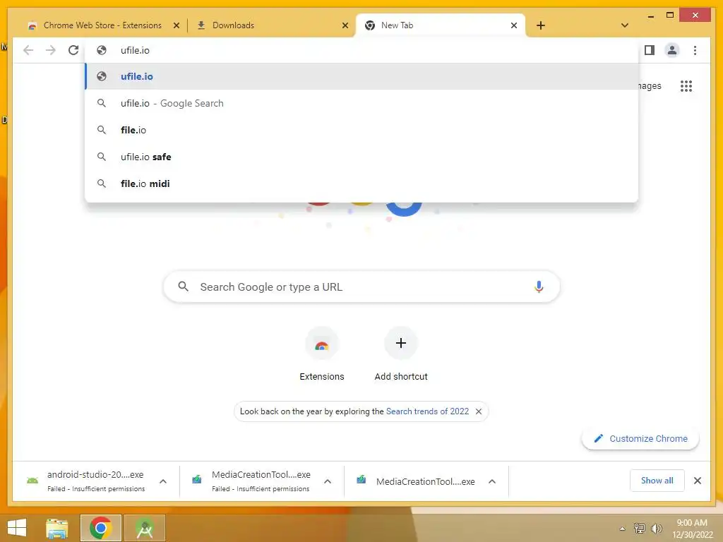
Task: Close the Chrome Web Store tab
Action: tap(176, 25)
